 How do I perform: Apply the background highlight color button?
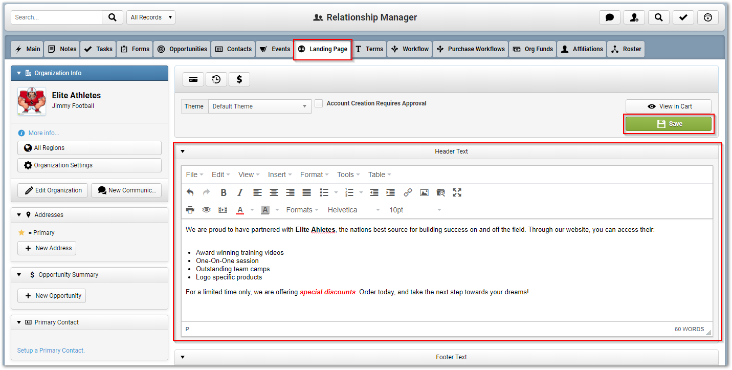(x=265, y=210)
